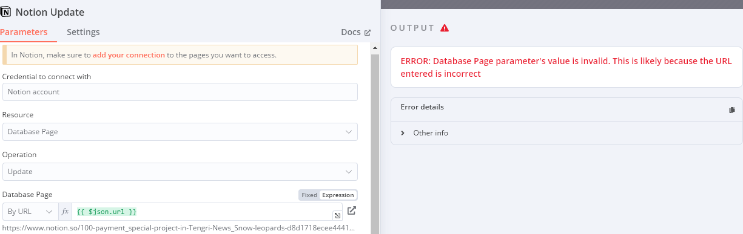Select the Expression mode toggle

pyautogui.click(x=338, y=195)
